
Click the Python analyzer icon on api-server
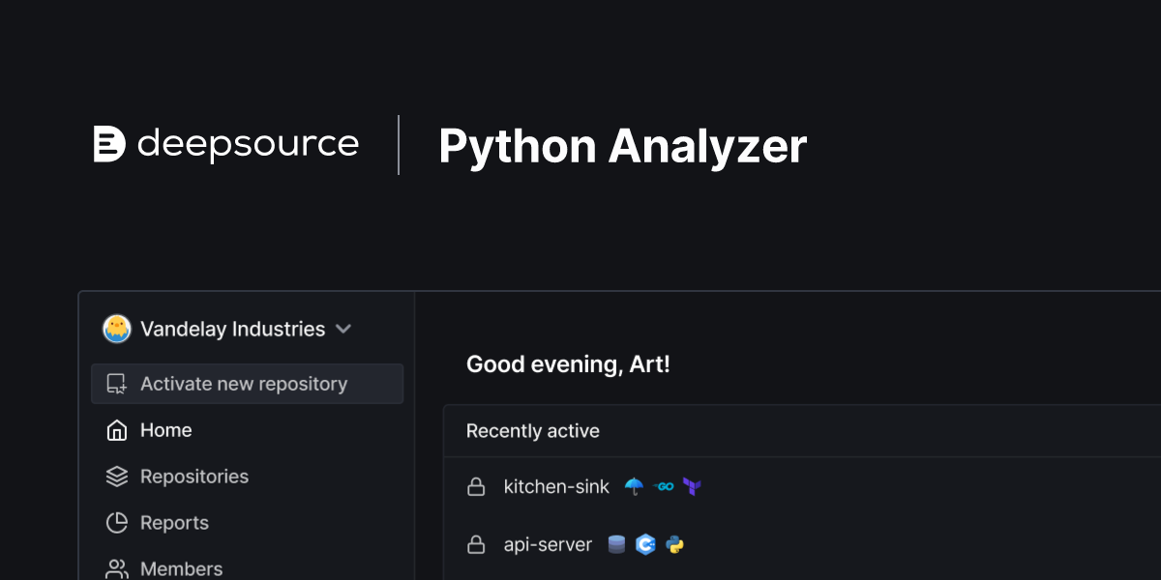674,545
